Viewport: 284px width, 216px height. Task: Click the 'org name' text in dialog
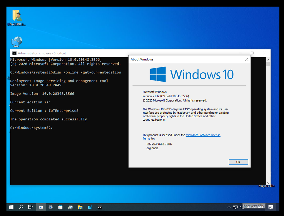(x=152, y=148)
